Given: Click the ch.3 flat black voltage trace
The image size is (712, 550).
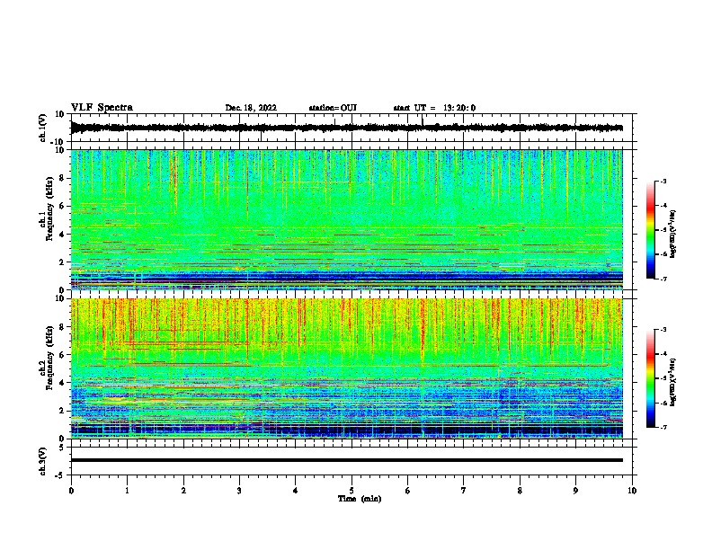Looking at the screenshot, I should click(x=346, y=460).
